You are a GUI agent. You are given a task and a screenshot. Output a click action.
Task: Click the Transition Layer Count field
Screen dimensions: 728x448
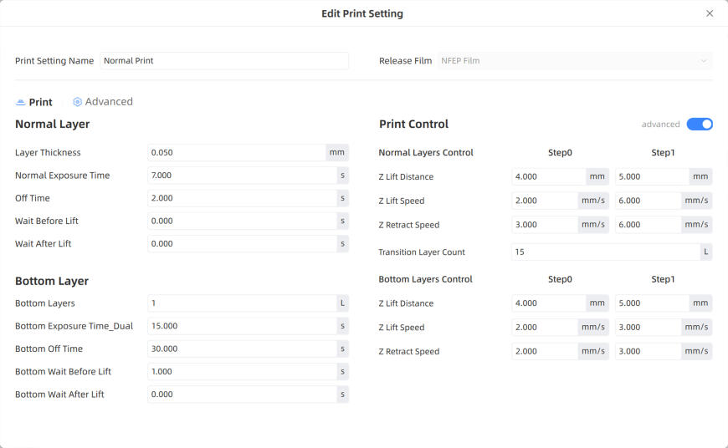click(606, 252)
